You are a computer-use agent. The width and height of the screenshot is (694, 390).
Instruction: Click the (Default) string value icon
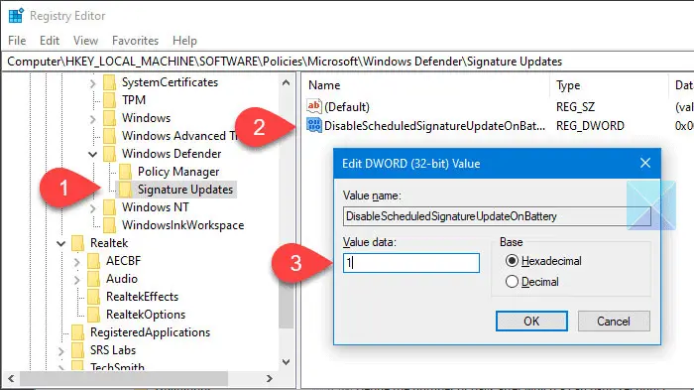click(x=314, y=106)
